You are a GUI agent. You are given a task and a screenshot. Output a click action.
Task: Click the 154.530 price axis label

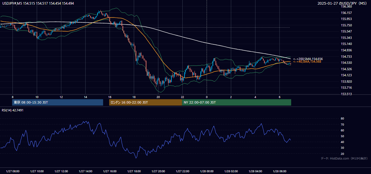(x=347, y=63)
